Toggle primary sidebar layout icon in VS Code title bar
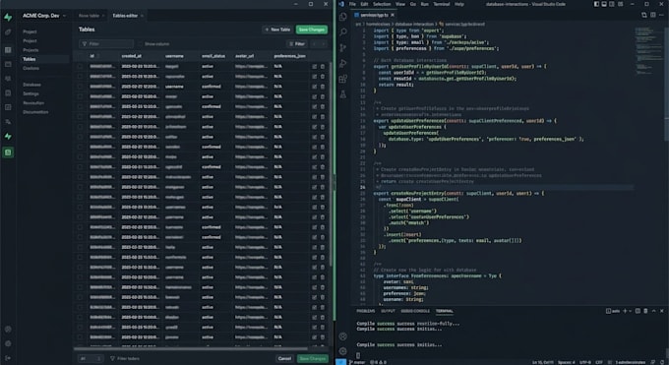 coord(596,4)
